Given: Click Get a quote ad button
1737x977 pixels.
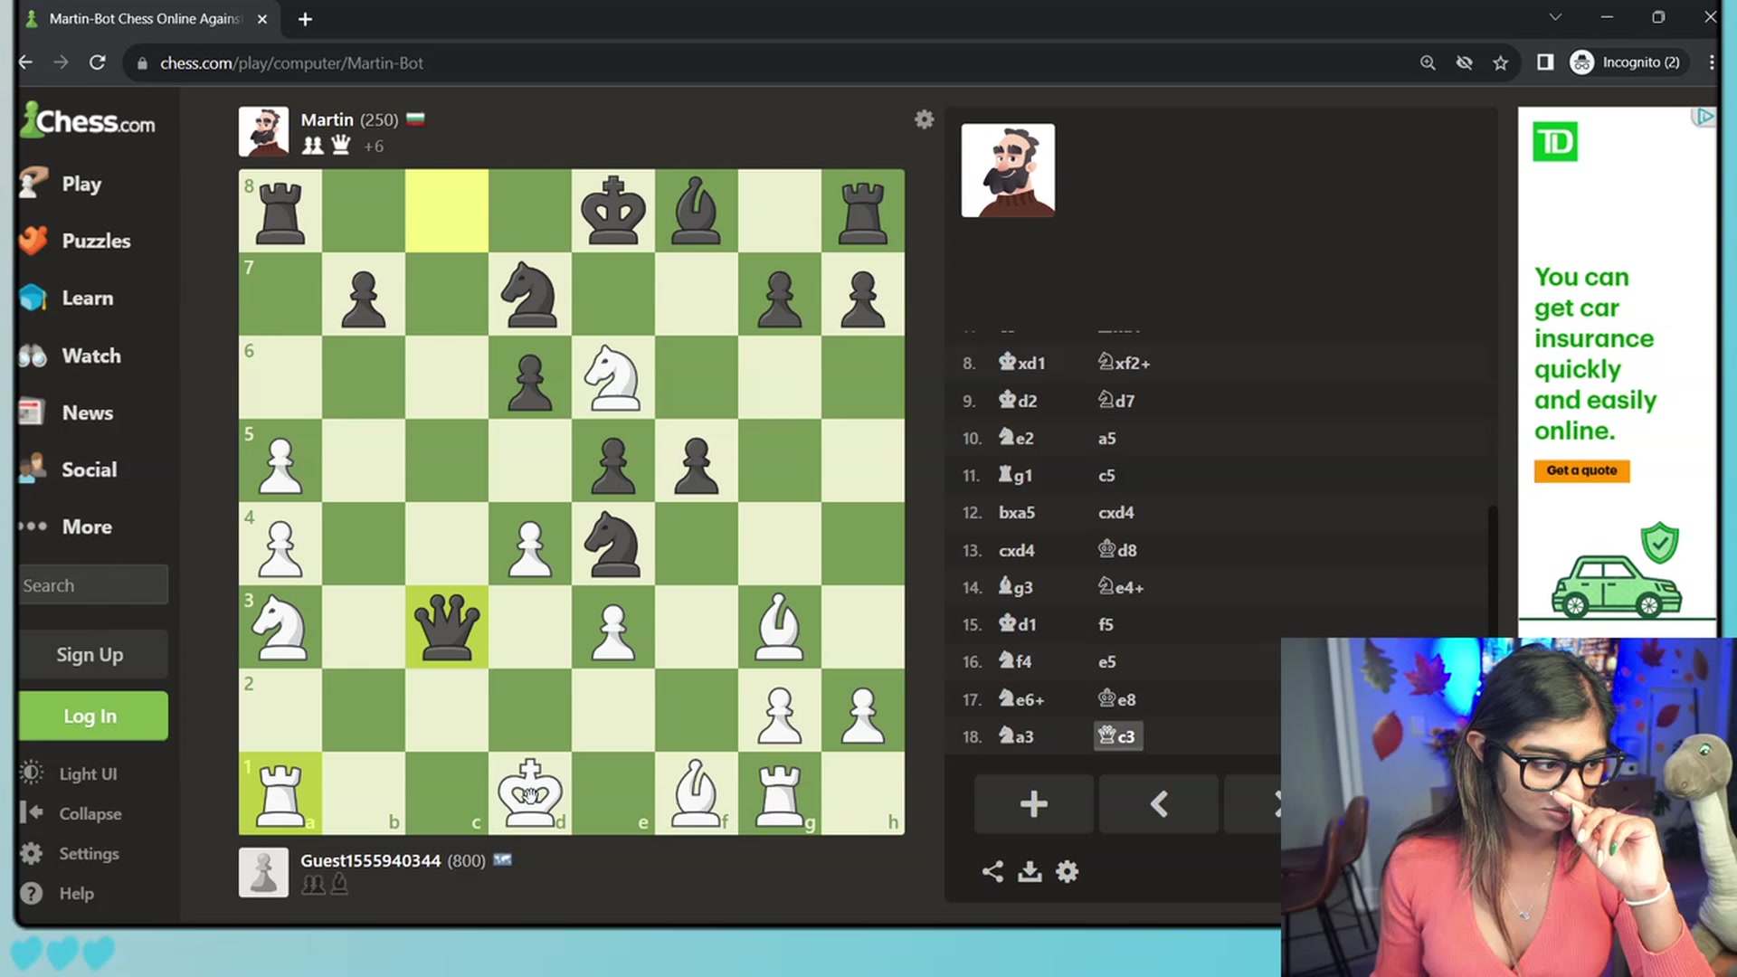Looking at the screenshot, I should click(x=1581, y=470).
